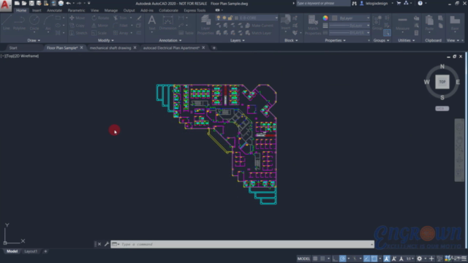Open the object color wheel swatch
The image size is (468, 263).
pyautogui.click(x=325, y=18)
